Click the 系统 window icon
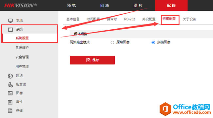 coord(10,29)
